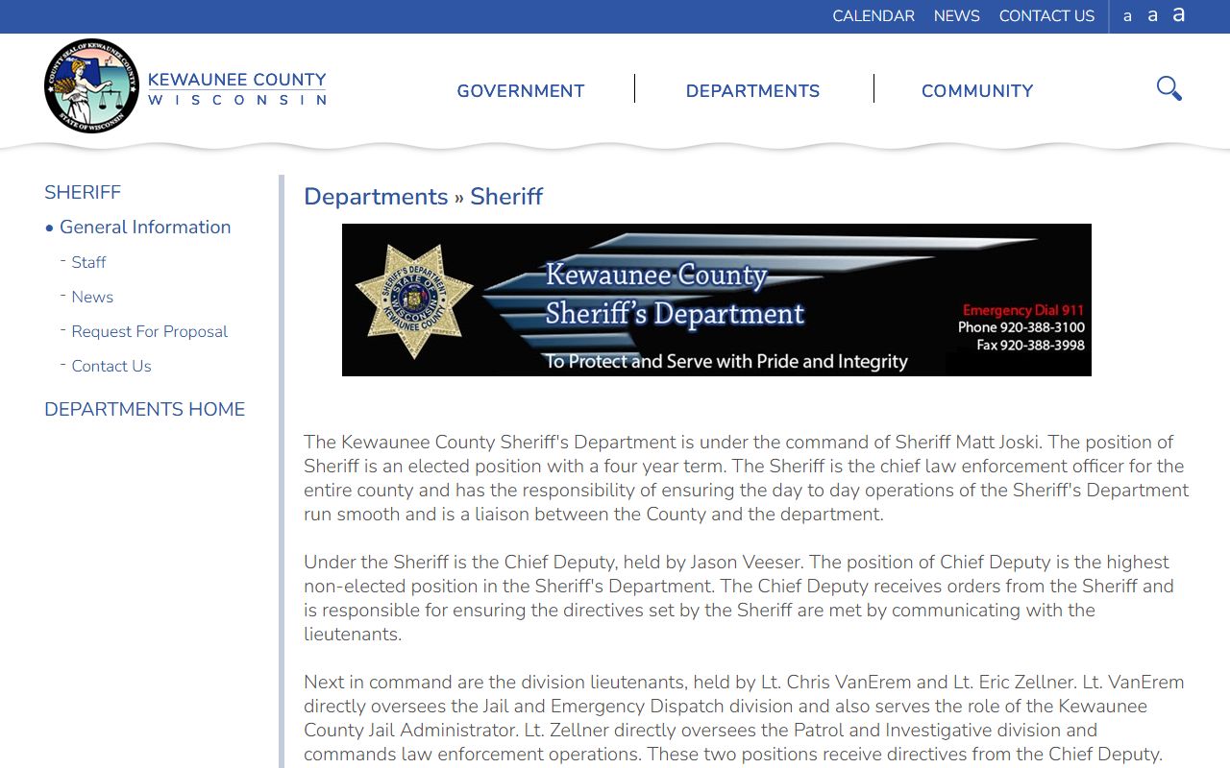Image resolution: width=1230 pixels, height=768 pixels.
Task: Open the Calendar link in top bar
Action: 873,16
